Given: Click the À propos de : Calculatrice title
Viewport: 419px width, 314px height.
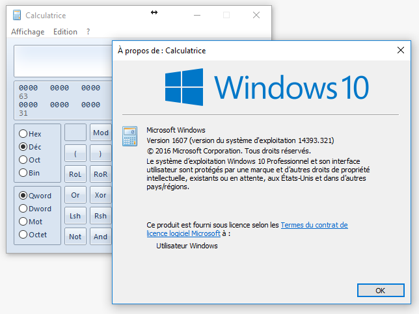Looking at the screenshot, I should [161, 51].
